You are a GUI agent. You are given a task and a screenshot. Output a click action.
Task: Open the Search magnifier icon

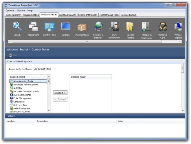click(17, 26)
